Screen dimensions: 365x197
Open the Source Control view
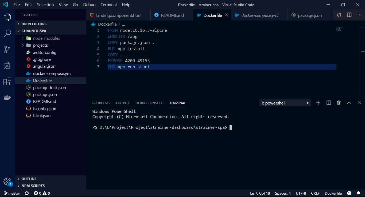click(x=7, y=49)
